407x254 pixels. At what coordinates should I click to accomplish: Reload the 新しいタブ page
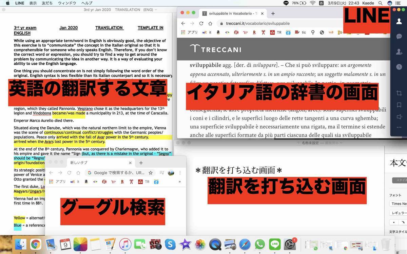[x=69, y=173]
